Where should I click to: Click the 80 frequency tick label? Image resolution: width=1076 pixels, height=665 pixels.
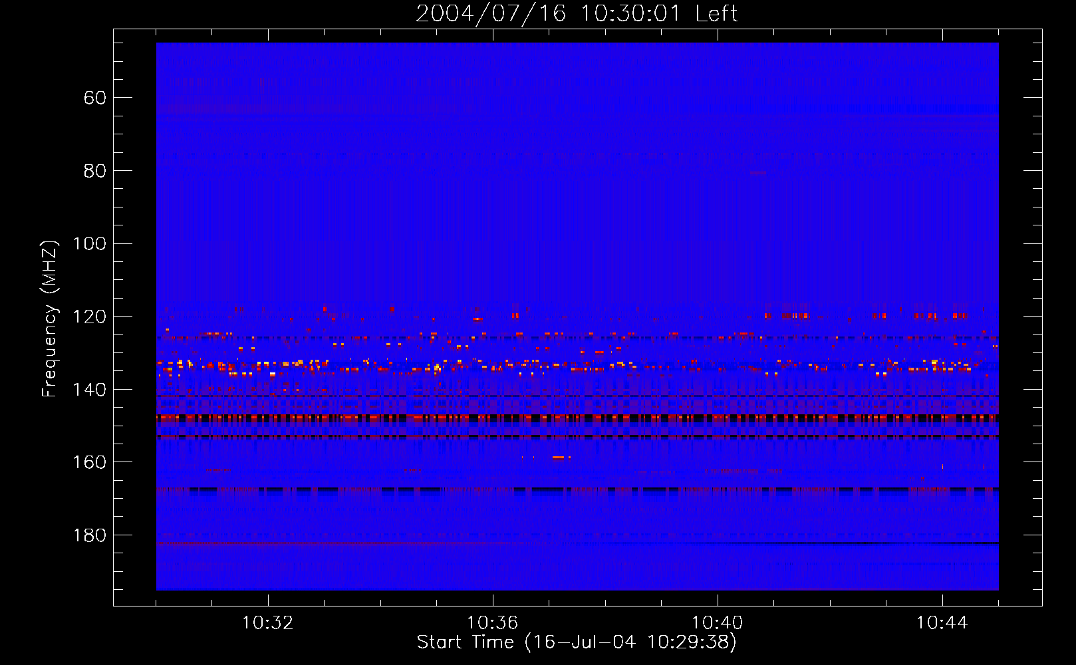(x=95, y=171)
